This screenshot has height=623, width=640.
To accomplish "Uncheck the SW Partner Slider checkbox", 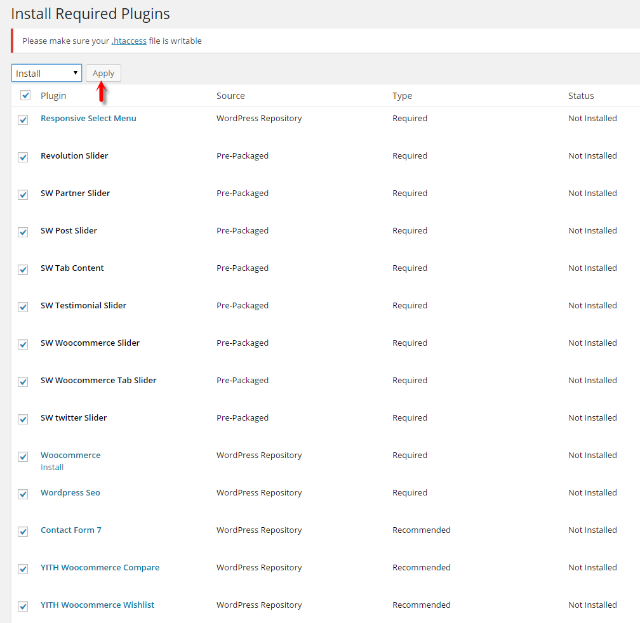I will coord(23,195).
